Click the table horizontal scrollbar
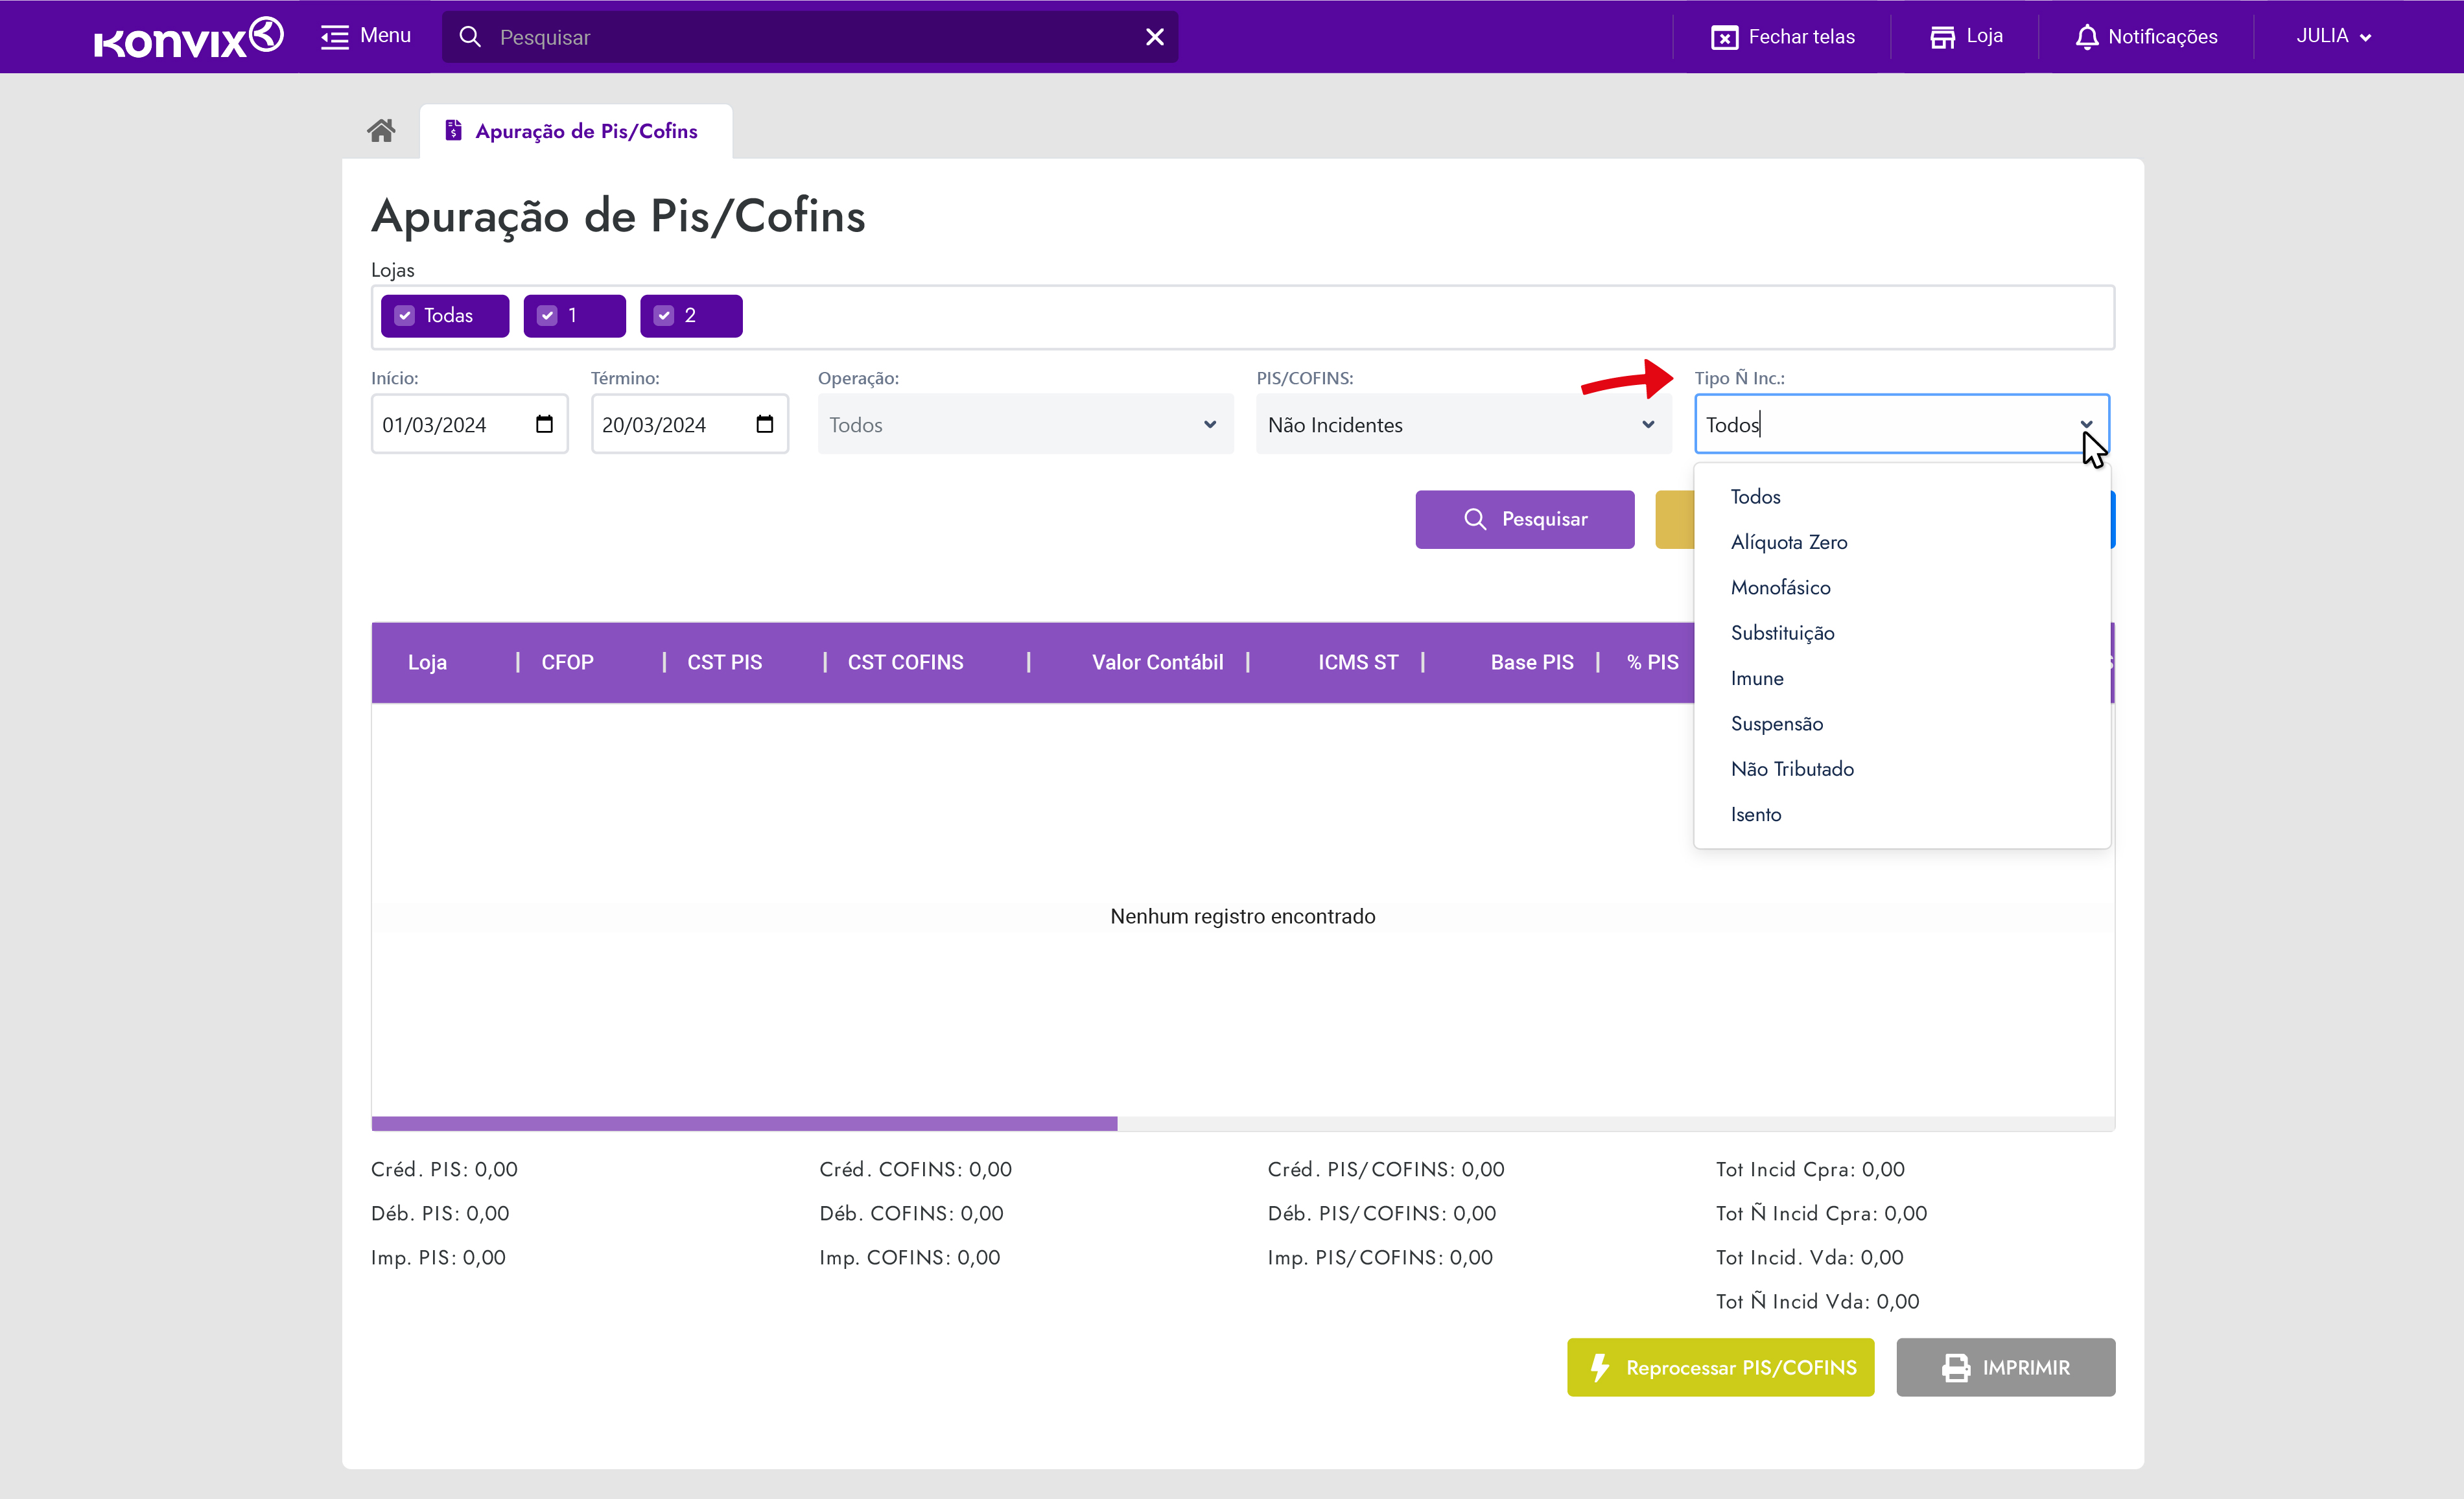This screenshot has height=1499, width=2464. coord(744,1124)
